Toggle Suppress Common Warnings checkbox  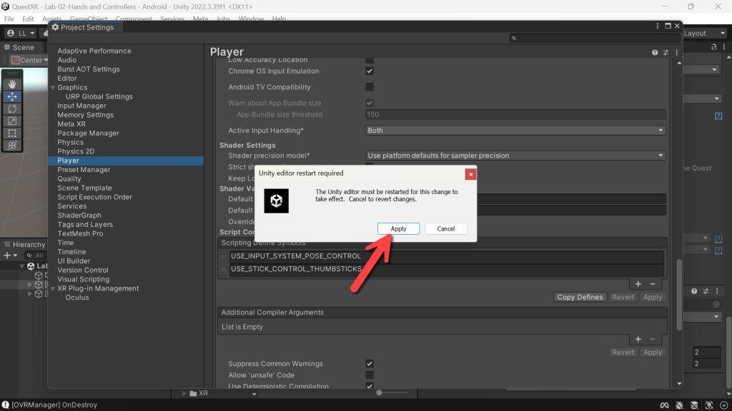[370, 364]
